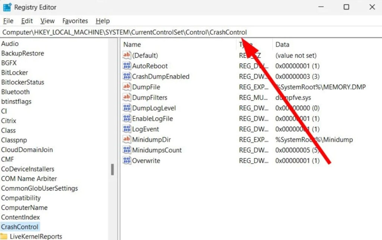Click the Overwrite DWORD icon
This screenshot has width=382, height=240.
(x=127, y=160)
